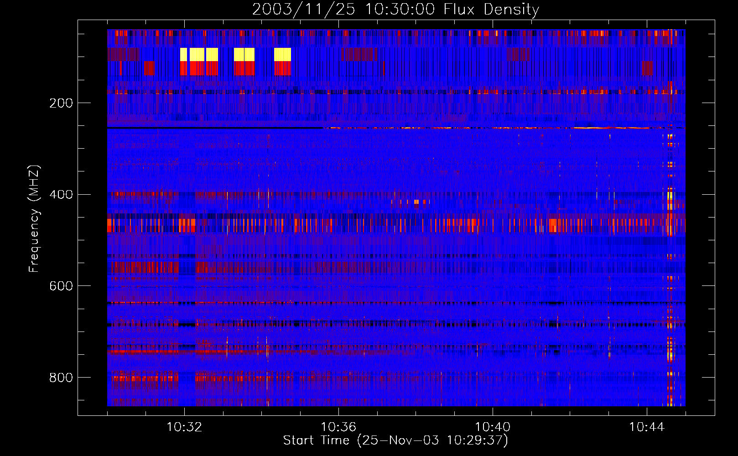
Task: Click the 800 frequency tick label
Action: [x=61, y=378]
